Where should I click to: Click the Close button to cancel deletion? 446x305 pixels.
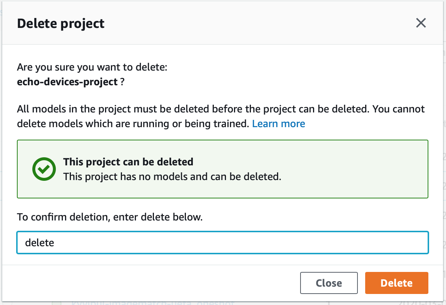point(328,283)
